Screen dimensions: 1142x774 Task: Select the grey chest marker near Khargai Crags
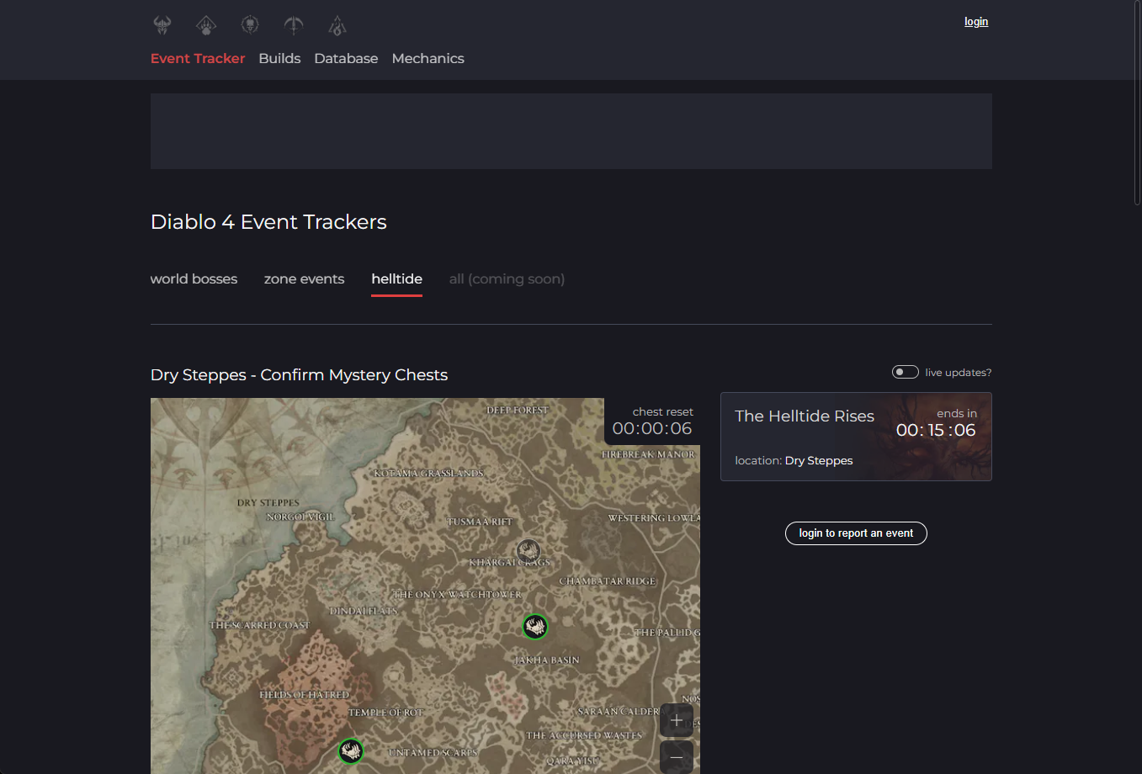[x=529, y=551]
